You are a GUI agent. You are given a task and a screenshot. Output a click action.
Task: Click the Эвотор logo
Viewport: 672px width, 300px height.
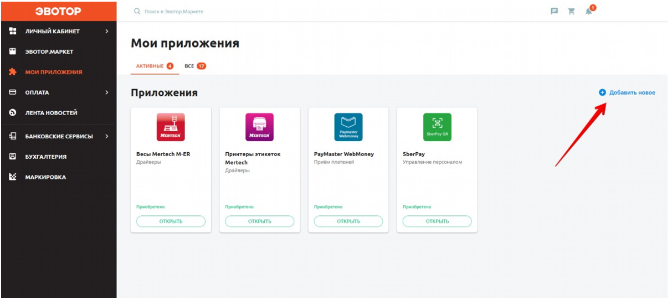tap(58, 11)
